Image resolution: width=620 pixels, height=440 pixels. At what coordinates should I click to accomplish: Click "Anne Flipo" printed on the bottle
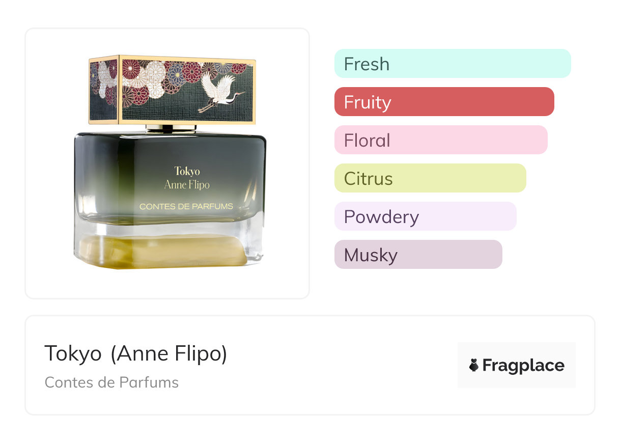(x=187, y=185)
